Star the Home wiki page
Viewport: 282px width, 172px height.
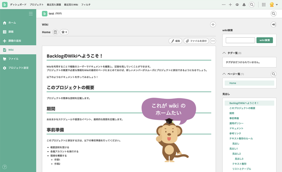pos(64,32)
